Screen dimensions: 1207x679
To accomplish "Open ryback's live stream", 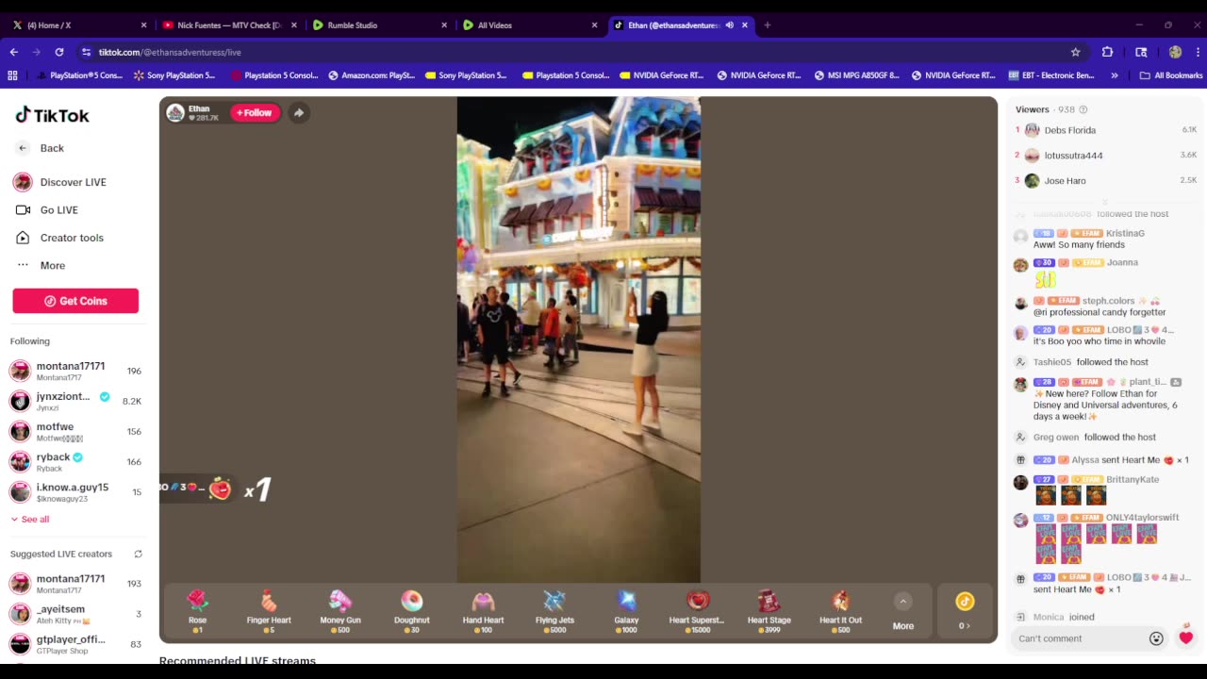I will tap(75, 461).
